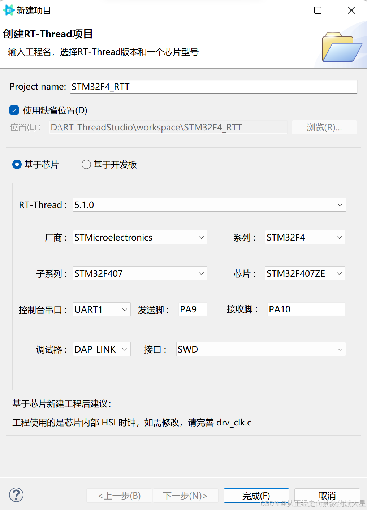The width and height of the screenshot is (367, 510).
Task: Click the help question mark icon
Action: (x=16, y=495)
